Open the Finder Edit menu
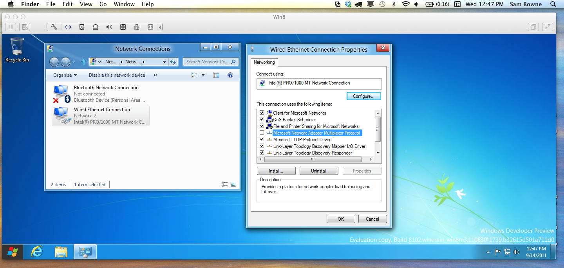 pyautogui.click(x=68, y=4)
